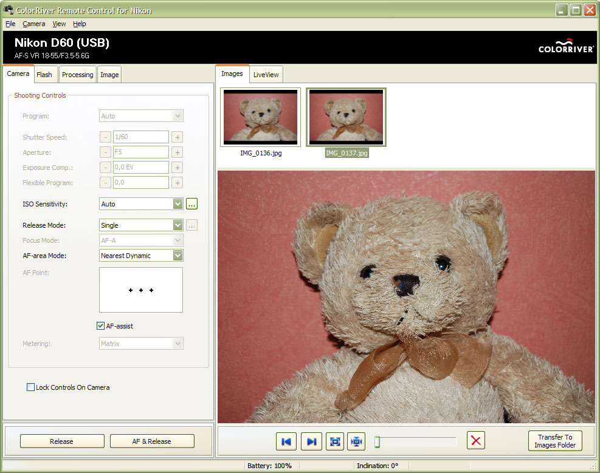This screenshot has height=473, width=600.
Task: Increase Exposure Comp. with plus button
Action: pos(177,168)
